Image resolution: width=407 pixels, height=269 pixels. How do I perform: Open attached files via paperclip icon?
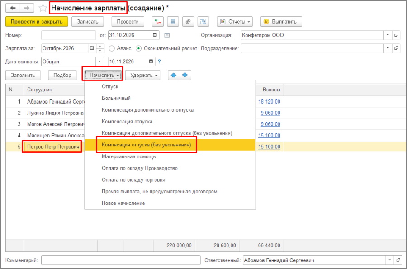tap(188, 22)
